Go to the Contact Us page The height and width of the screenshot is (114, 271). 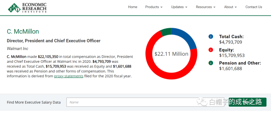pyautogui.click(x=254, y=7)
